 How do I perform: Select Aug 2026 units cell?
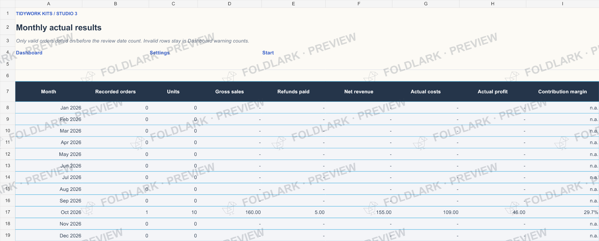[x=173, y=189]
